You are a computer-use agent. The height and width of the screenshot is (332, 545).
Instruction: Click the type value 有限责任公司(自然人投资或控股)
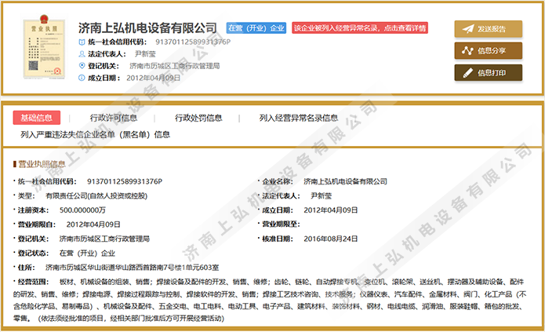pos(96,196)
